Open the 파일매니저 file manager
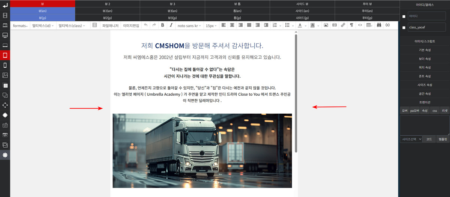Screen dimensions: 450x197 click(110, 26)
